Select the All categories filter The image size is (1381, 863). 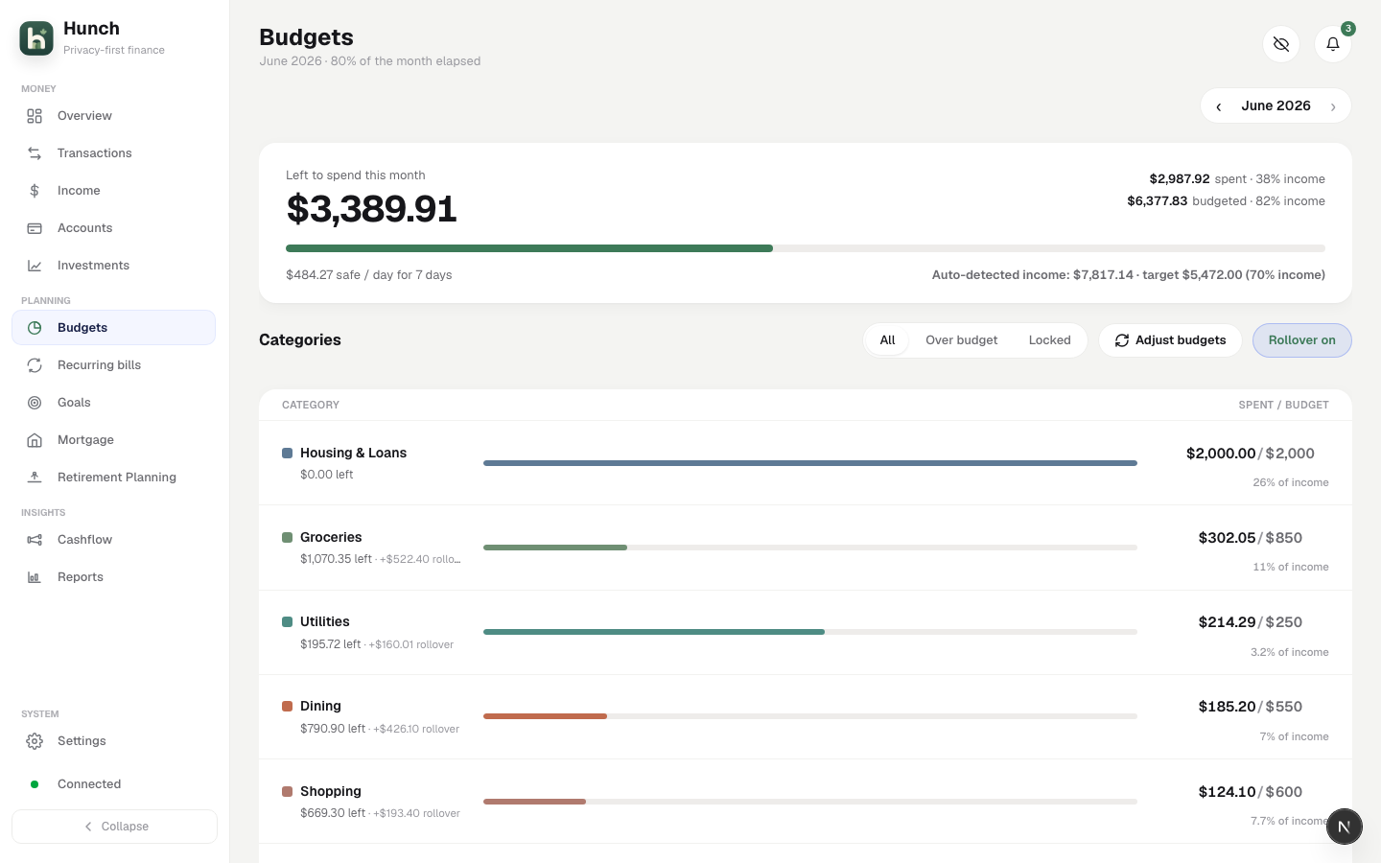coord(887,340)
